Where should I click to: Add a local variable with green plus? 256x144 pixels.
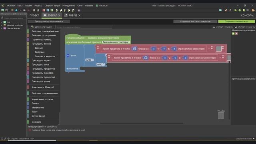click(x=233, y=34)
